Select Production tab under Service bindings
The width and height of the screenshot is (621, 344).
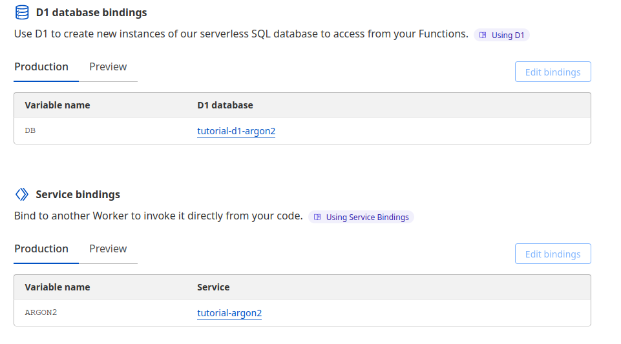[x=41, y=248]
